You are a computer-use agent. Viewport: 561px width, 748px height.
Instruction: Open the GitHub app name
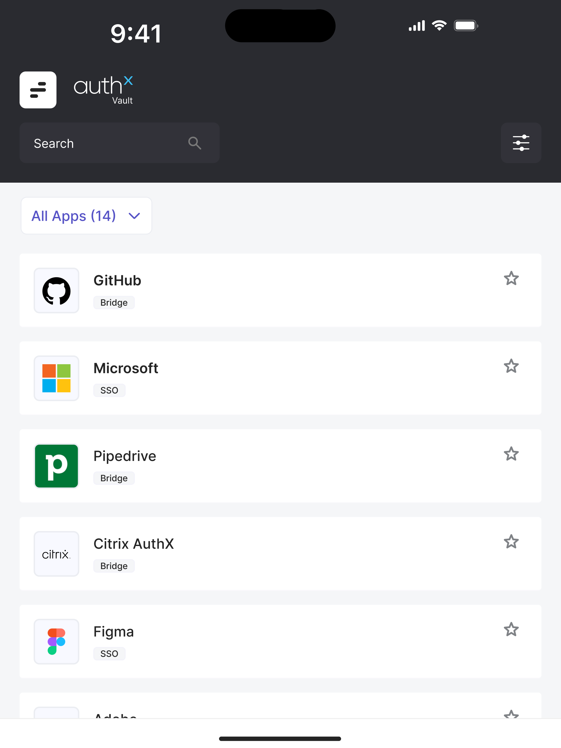[x=117, y=281]
